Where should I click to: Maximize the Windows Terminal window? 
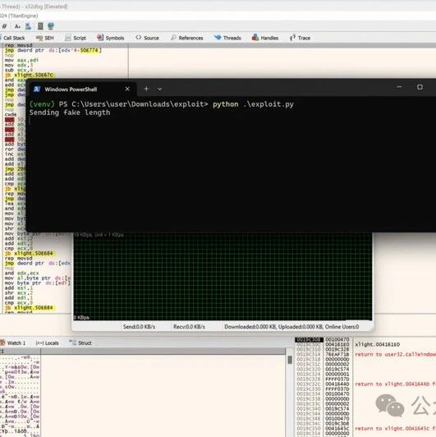420,87
